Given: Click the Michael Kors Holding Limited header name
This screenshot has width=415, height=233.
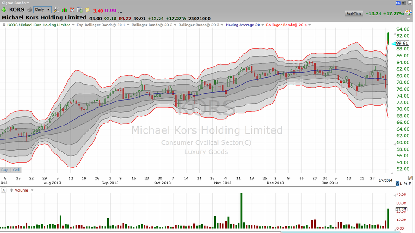Looking at the screenshot, I should 44,17.
